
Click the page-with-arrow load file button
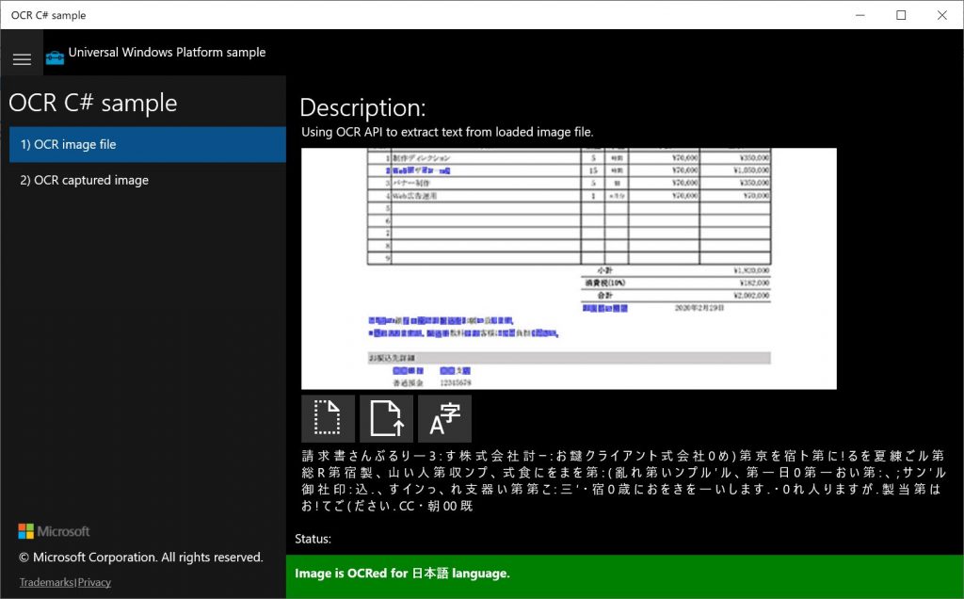pyautogui.click(x=386, y=418)
